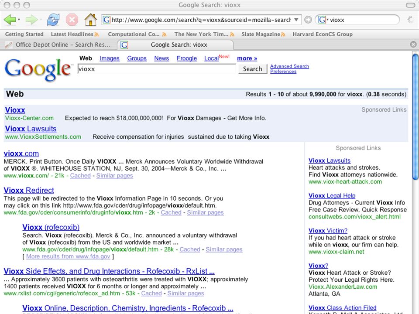
Task: Click the red Stop loading icon
Action: coord(72,20)
